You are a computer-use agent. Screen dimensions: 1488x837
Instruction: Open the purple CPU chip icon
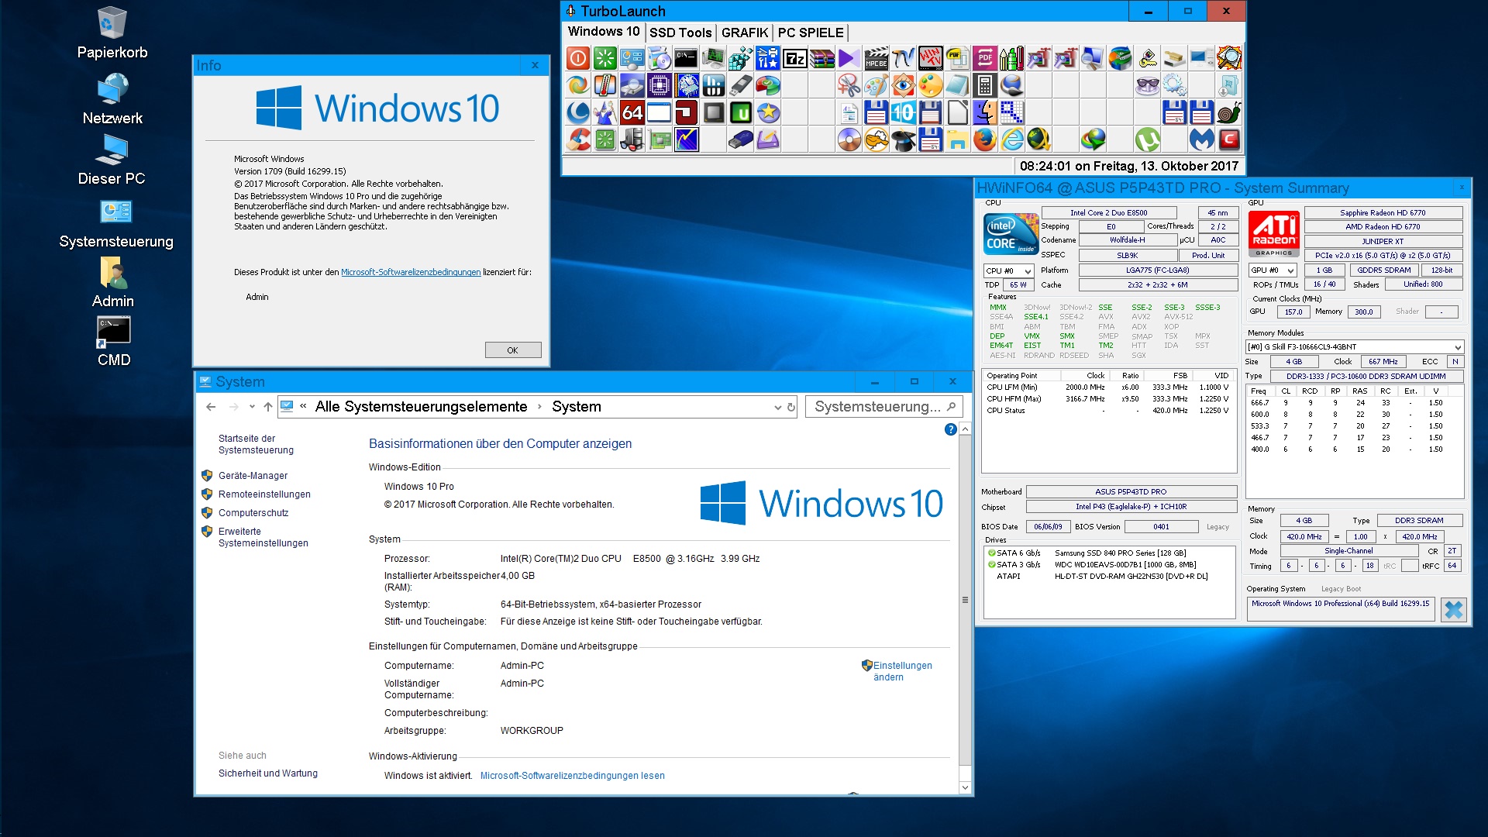[660, 85]
